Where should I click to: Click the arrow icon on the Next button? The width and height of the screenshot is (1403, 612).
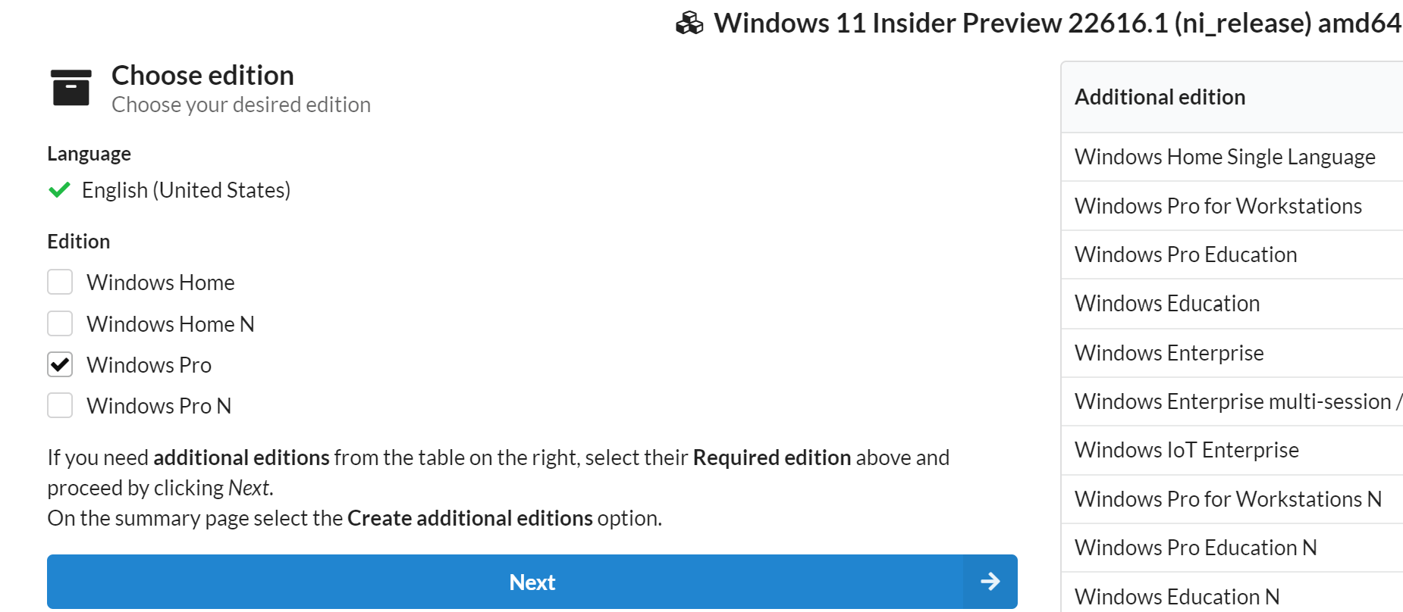click(x=990, y=582)
